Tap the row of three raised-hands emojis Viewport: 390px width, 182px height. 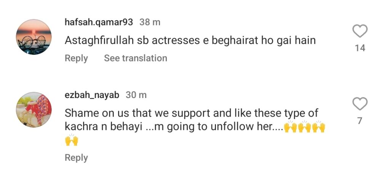[304, 127]
